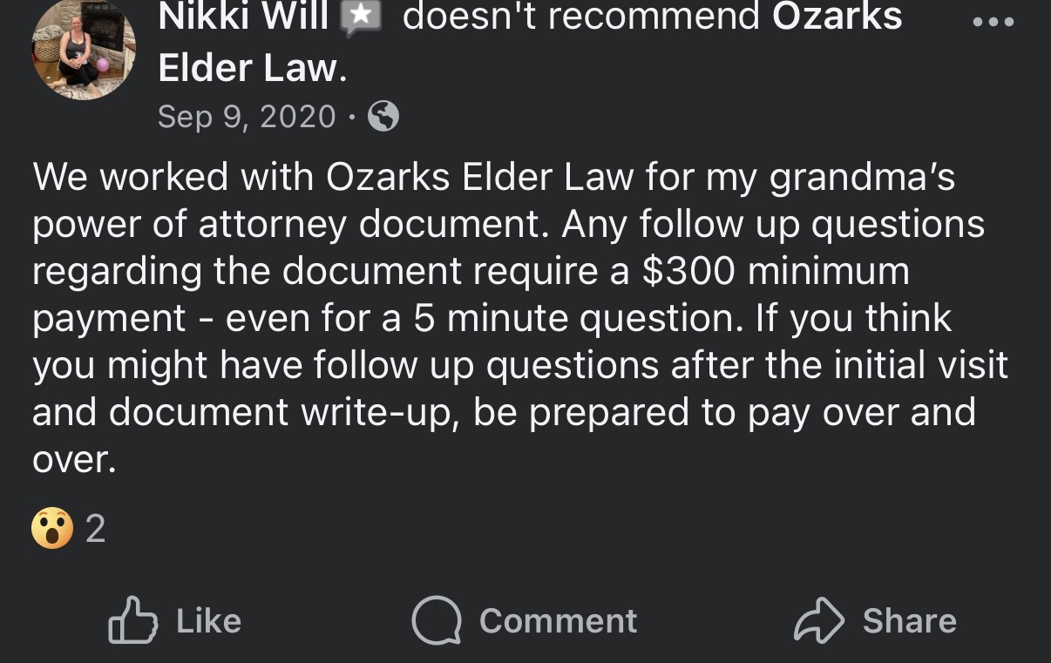Click the Share arrow icon

click(x=818, y=619)
